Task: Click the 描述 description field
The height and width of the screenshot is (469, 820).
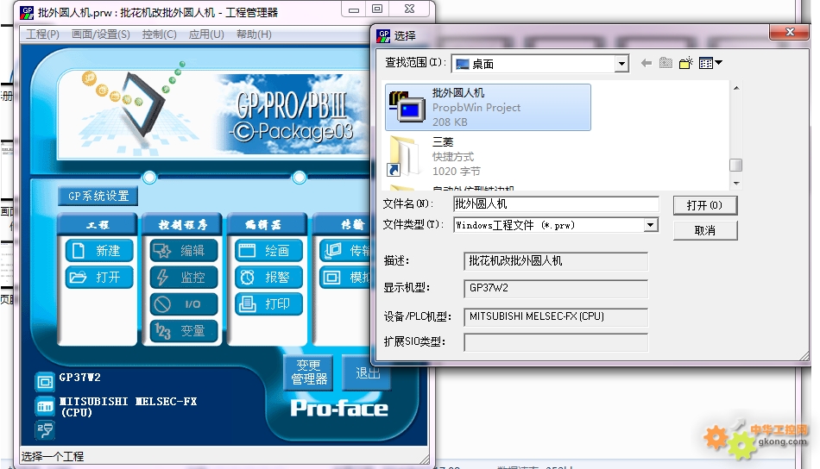Action: (555, 261)
